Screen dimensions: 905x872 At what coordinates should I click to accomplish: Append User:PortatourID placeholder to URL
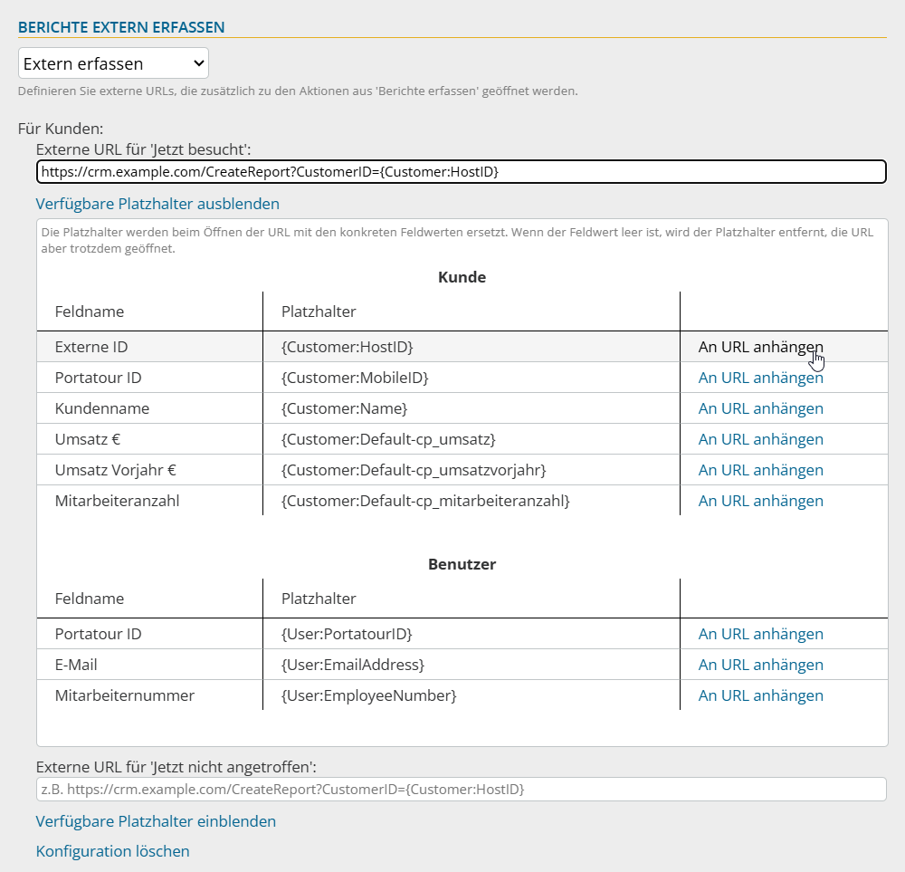point(760,634)
